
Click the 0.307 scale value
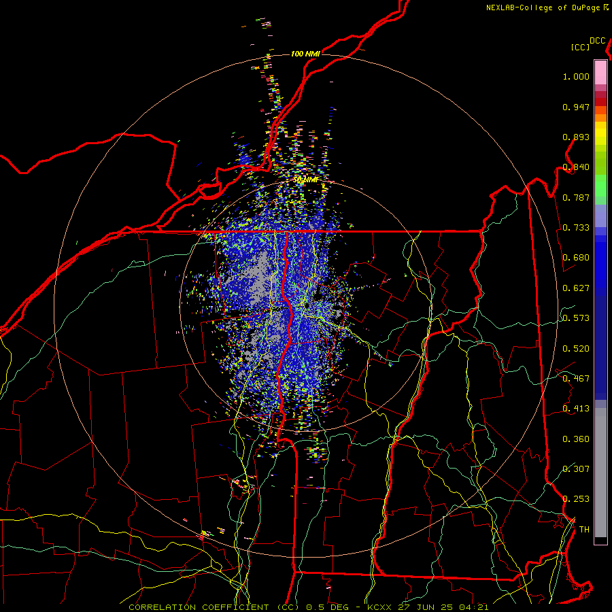576,469
